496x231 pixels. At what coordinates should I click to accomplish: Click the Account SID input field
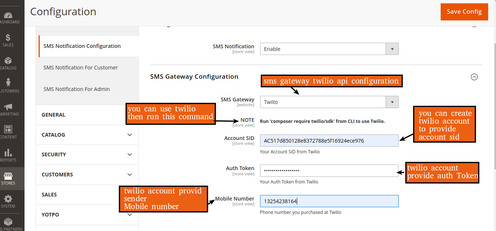click(x=329, y=141)
